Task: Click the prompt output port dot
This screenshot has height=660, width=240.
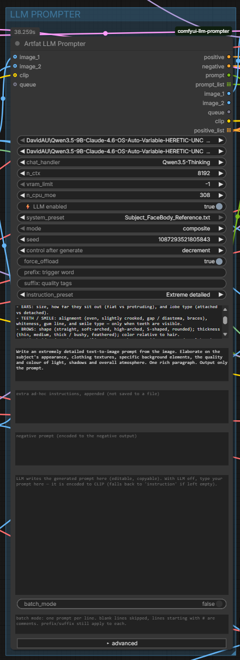Action: [x=229, y=75]
